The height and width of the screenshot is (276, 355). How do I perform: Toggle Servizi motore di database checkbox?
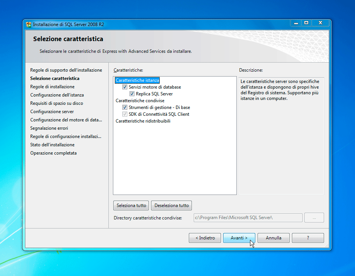pyautogui.click(x=125, y=87)
